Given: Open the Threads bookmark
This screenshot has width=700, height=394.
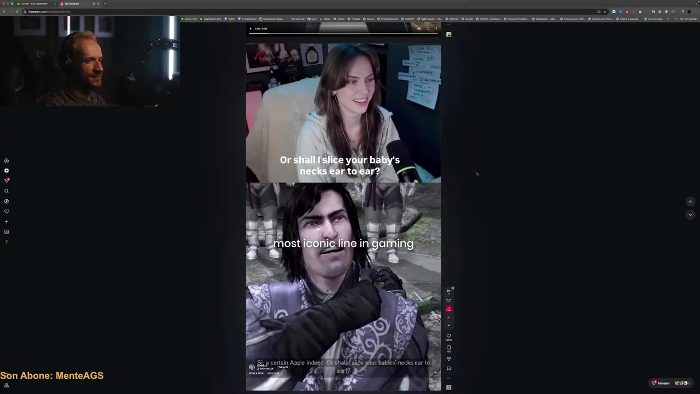Looking at the screenshot, I should [354, 19].
